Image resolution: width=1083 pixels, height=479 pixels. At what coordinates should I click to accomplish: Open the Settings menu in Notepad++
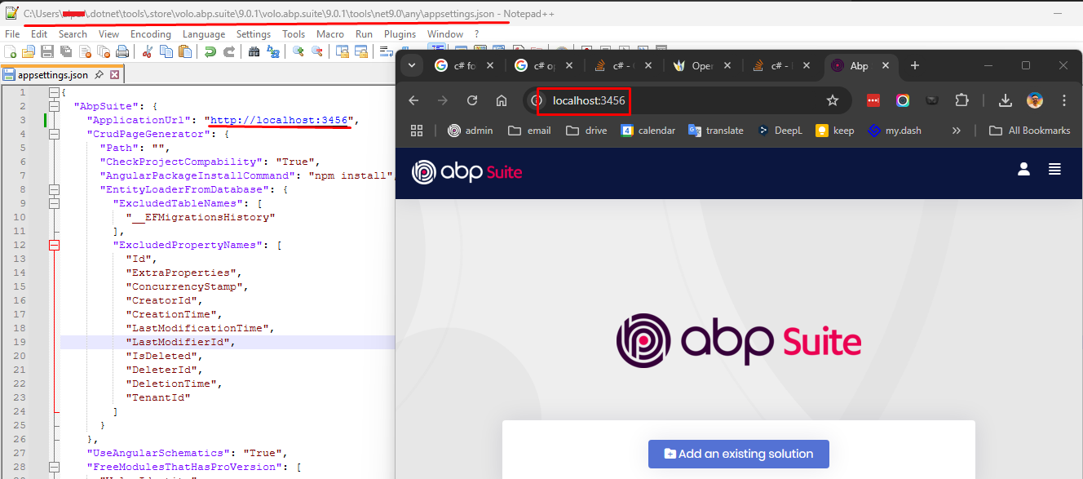click(x=254, y=34)
